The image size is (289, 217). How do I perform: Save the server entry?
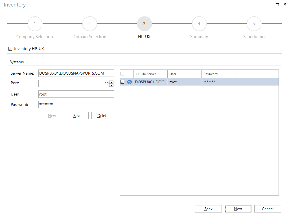click(x=77, y=116)
